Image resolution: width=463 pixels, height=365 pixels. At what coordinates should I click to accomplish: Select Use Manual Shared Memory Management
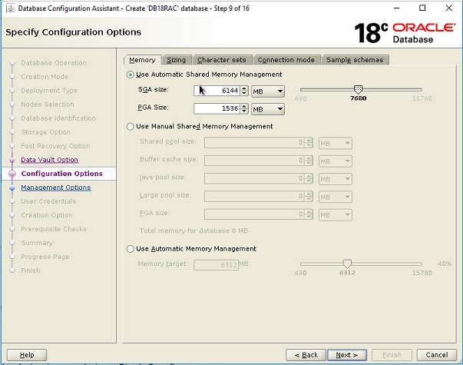coord(131,127)
